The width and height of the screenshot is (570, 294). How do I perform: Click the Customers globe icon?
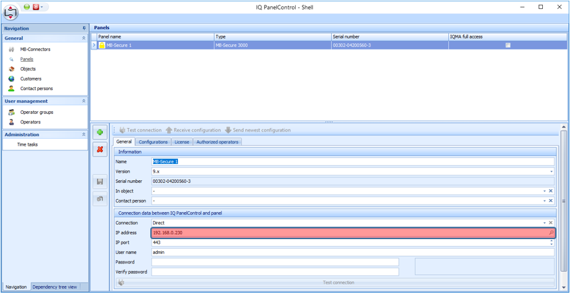click(x=12, y=79)
